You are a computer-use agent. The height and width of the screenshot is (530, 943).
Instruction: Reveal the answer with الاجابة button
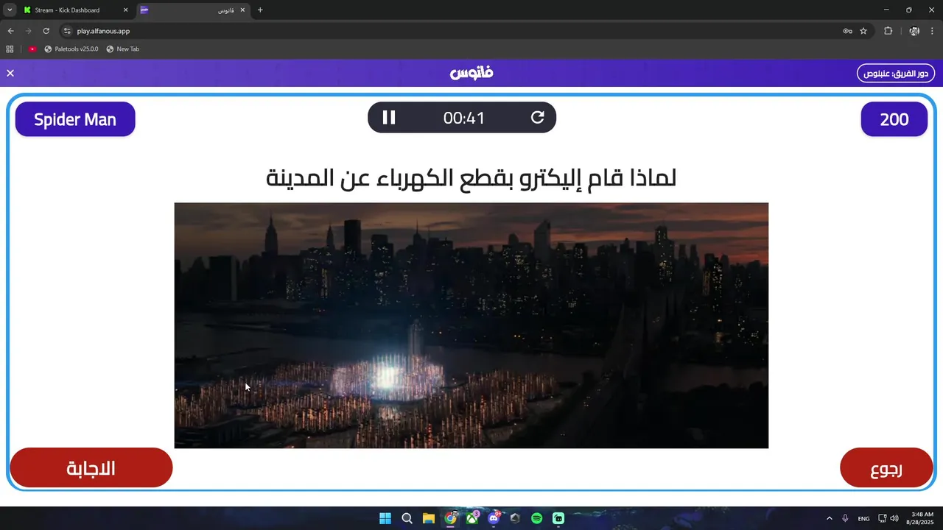click(91, 468)
